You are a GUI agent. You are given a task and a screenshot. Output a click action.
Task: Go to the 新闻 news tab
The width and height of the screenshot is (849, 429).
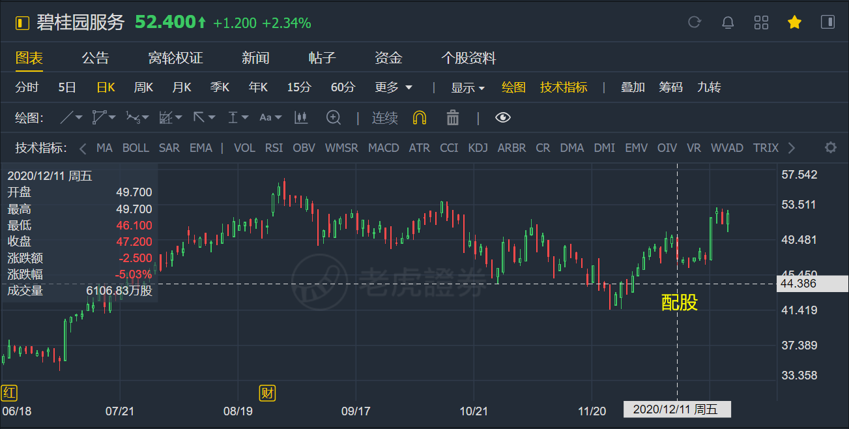click(255, 58)
